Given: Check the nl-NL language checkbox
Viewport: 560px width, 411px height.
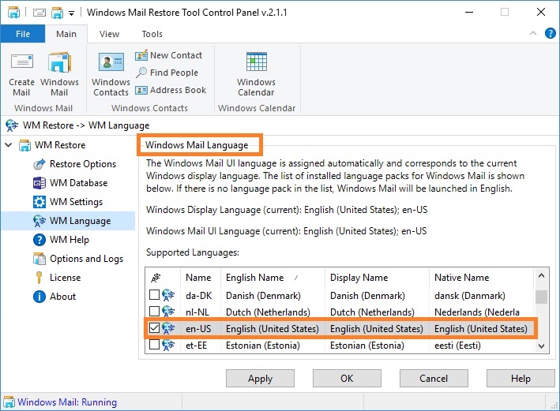Looking at the screenshot, I should pos(154,311).
